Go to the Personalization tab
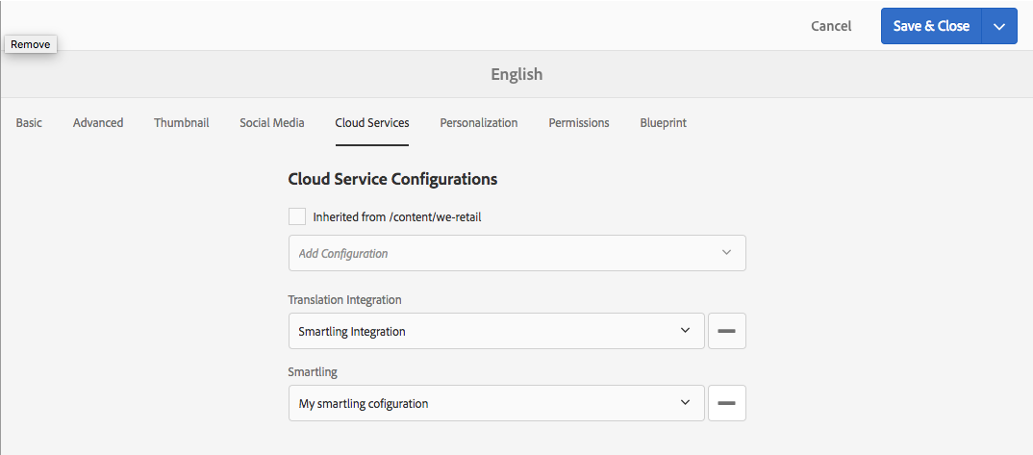This screenshot has height=455, width=1033. [479, 122]
